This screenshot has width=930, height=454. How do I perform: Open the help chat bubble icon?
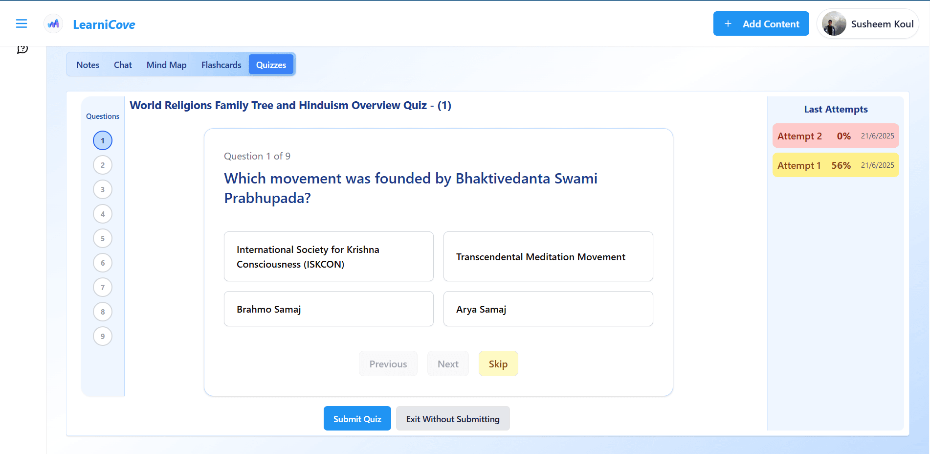pos(22,49)
